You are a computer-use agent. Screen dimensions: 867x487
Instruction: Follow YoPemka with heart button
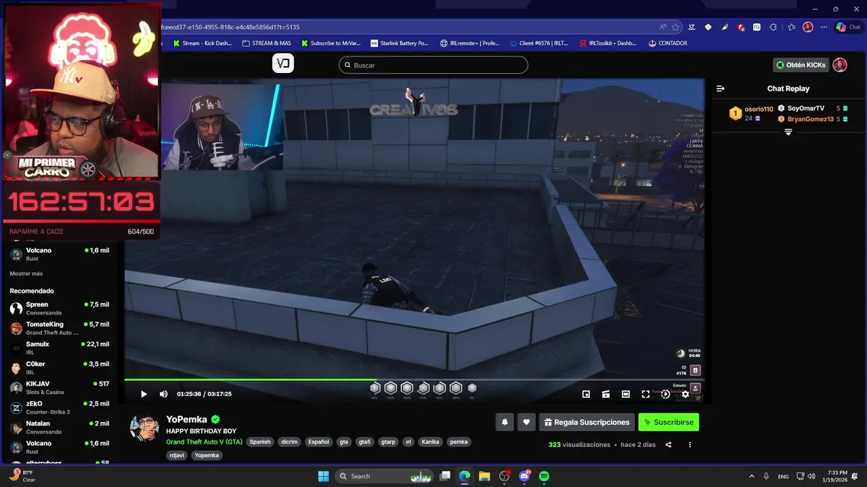point(526,422)
